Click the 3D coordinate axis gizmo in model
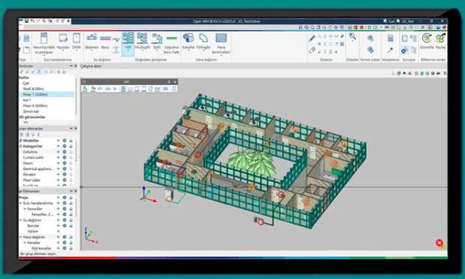The image size is (465, 279). pyautogui.click(x=147, y=195)
